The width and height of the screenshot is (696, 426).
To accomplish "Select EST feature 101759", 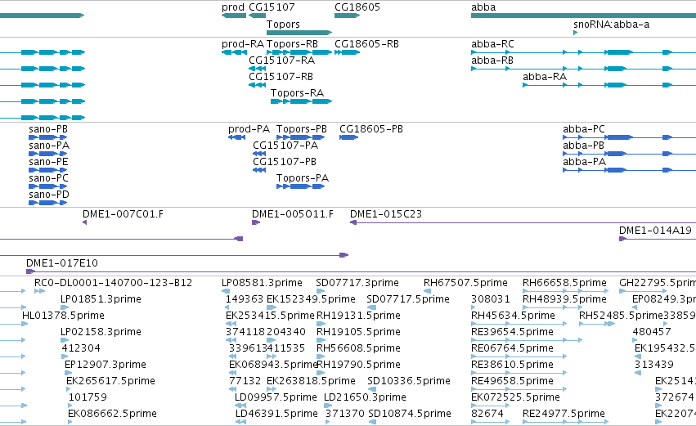I will [70, 406].
